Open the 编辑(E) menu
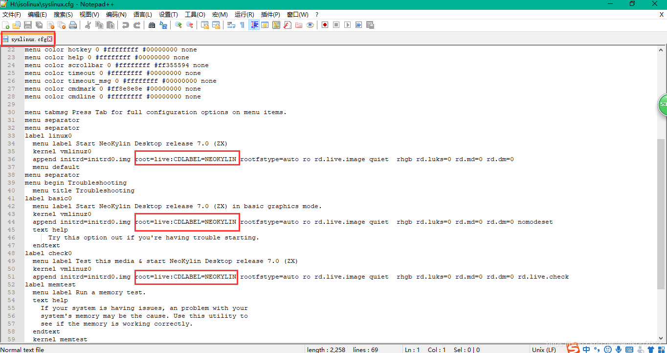The height and width of the screenshot is (353, 667). click(x=38, y=15)
